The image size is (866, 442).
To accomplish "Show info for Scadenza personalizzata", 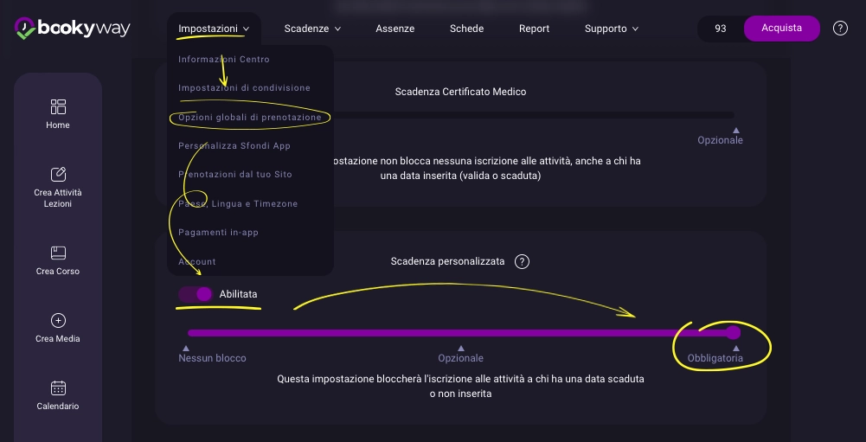I will click(x=522, y=261).
